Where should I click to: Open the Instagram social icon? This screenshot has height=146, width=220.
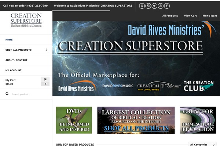pos(148,6)
